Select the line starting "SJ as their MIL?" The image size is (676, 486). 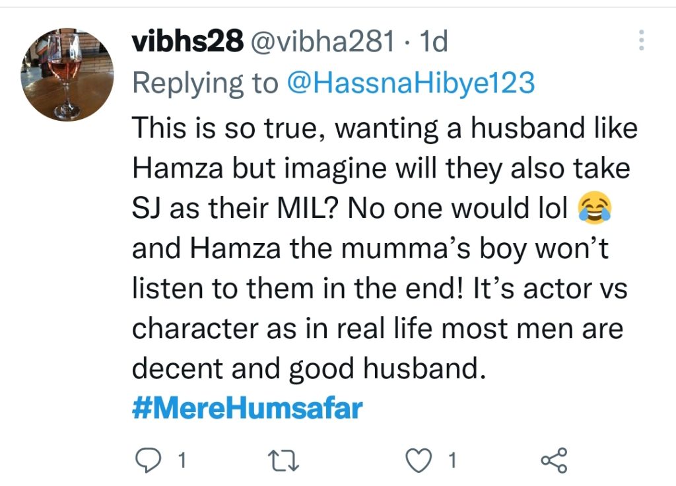[x=372, y=208]
